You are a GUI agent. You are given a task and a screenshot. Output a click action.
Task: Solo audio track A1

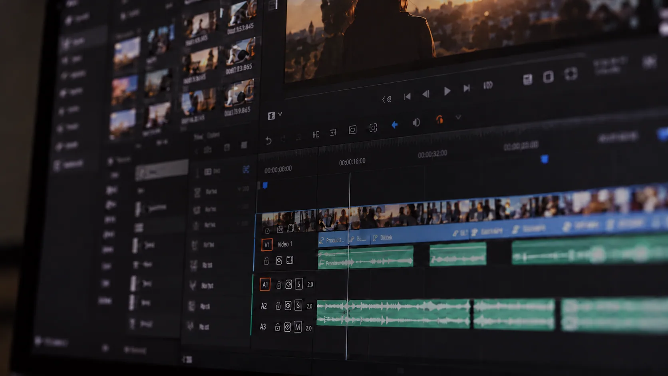point(298,284)
